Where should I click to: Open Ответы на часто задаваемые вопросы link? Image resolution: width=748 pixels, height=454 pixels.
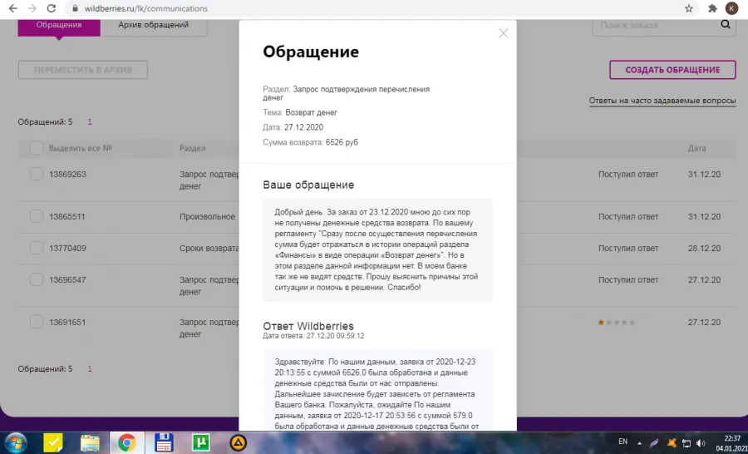(x=662, y=101)
